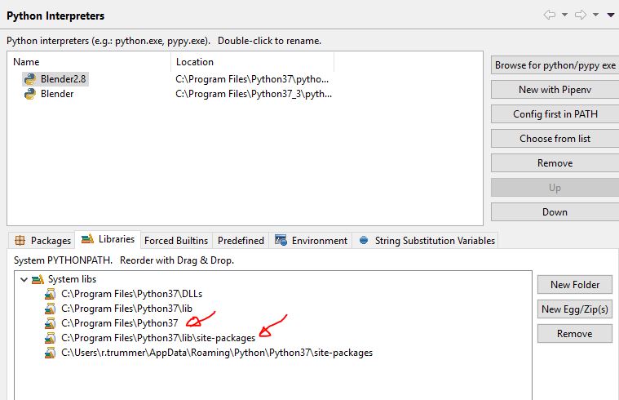This screenshot has width=619, height=400.
Task: Move the interpreter Down in list
Action: click(555, 212)
